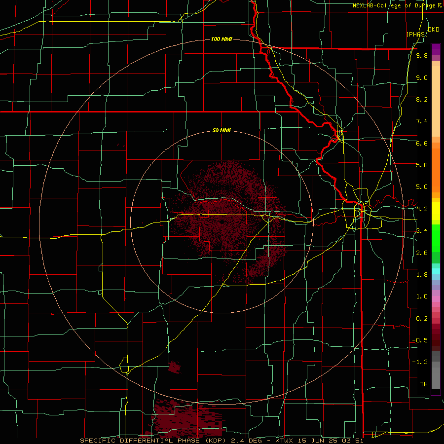
Task: Click the cyan color bar segment
Action: click(x=436, y=271)
